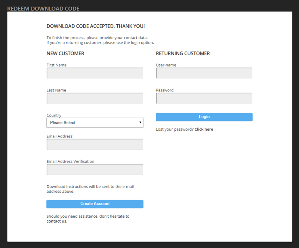Focus the Password input field

[x=204, y=98]
